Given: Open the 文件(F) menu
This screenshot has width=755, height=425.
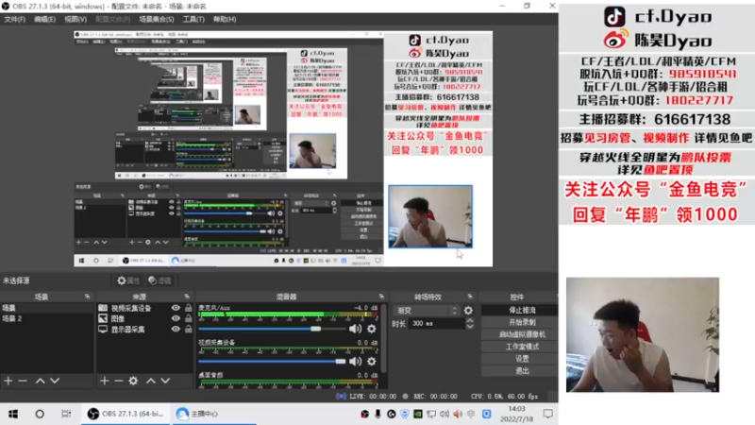Looking at the screenshot, I should coord(14,19).
